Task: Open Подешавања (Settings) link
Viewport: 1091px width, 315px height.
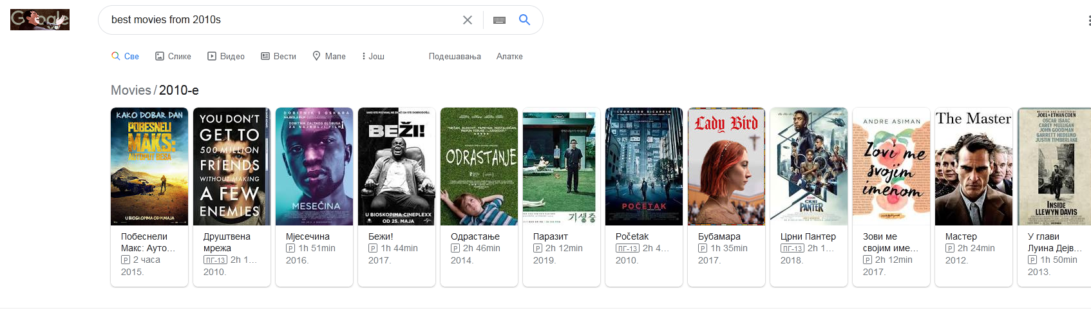Action: [455, 56]
